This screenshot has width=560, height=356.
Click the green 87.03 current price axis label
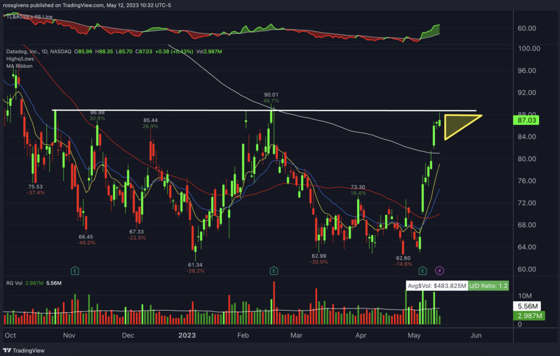526,120
